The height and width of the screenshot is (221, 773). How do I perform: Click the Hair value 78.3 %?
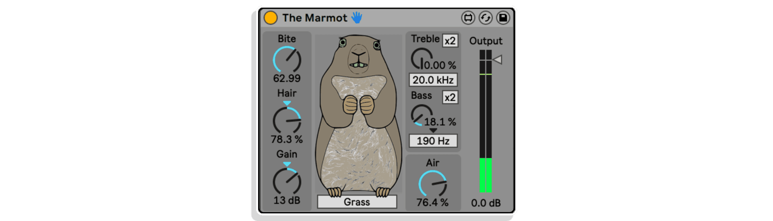[287, 139]
